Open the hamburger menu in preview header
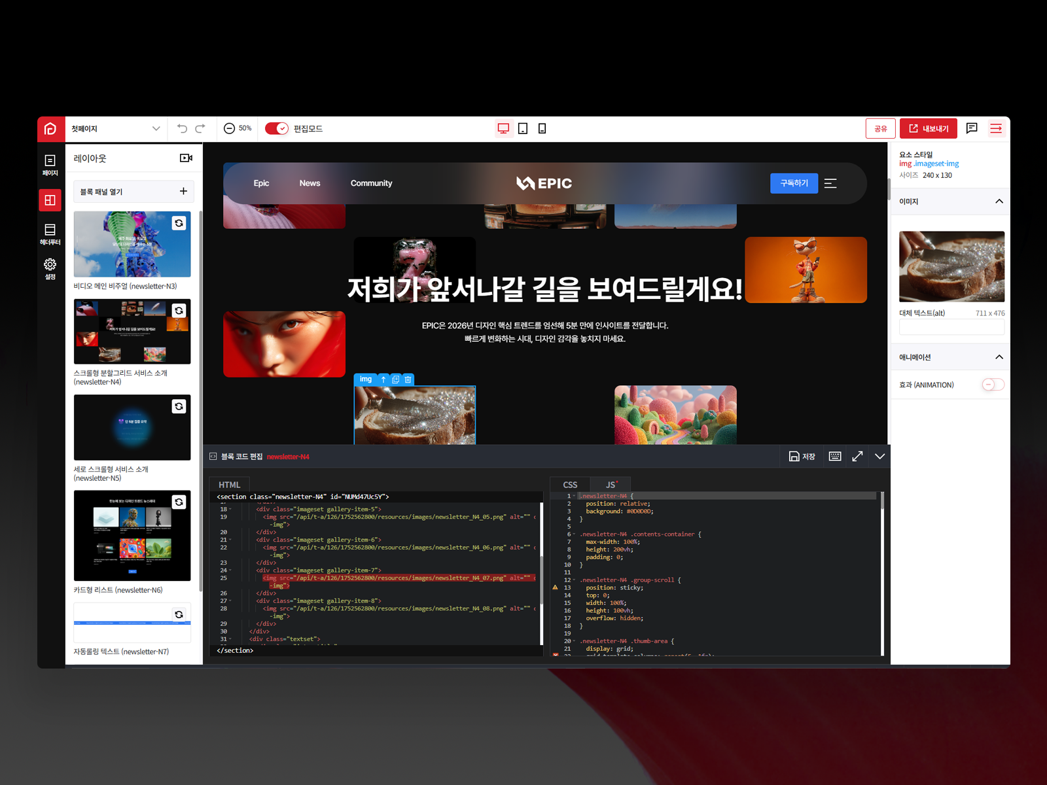 click(830, 183)
